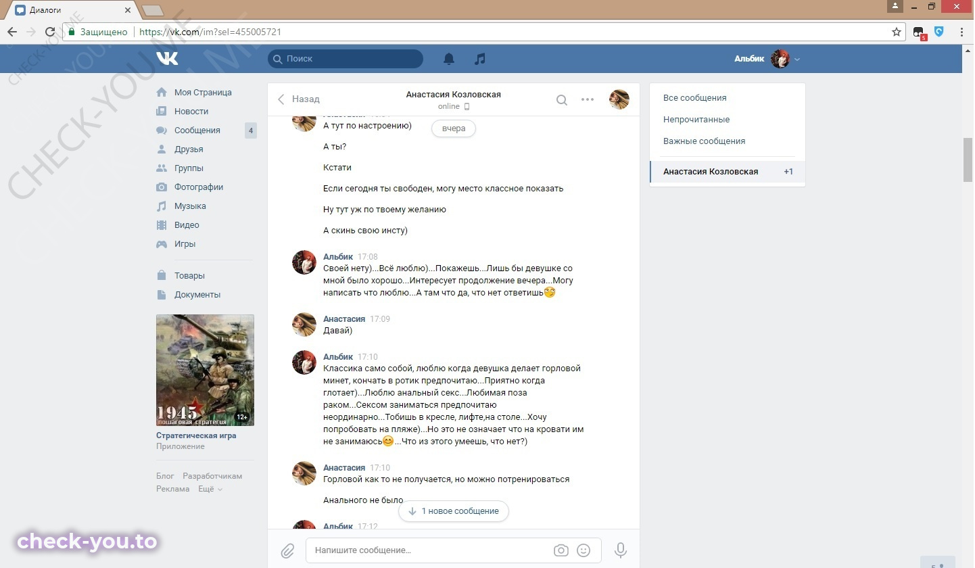Viewport: 975px width, 568px height.
Task: Click the Назад back button
Action: pyautogui.click(x=298, y=99)
